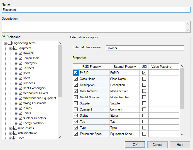Uncheck the Manufacturer property row checkbox
Screen dimensions: 193x150
point(76,91)
